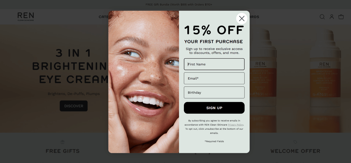Open the user account icon
This screenshot has height=163, width=351.
coord(332,17)
